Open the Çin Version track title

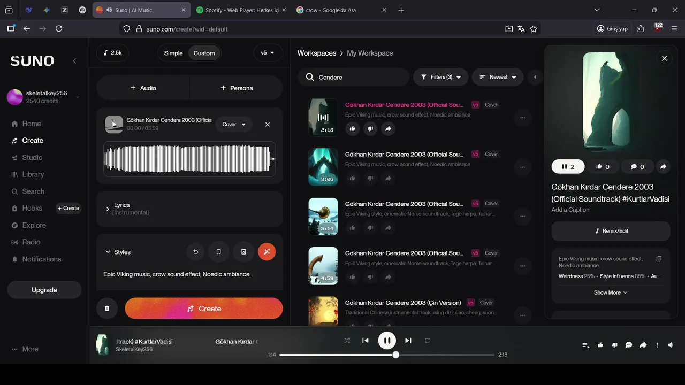coord(403,303)
